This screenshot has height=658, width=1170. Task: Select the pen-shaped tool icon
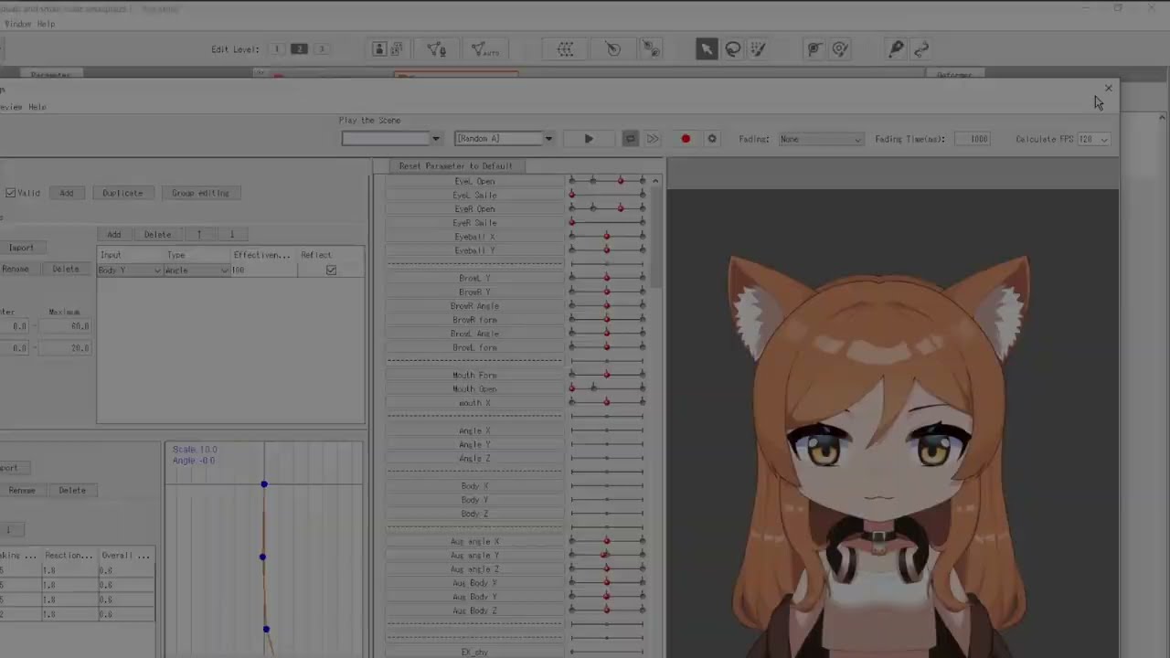897,49
